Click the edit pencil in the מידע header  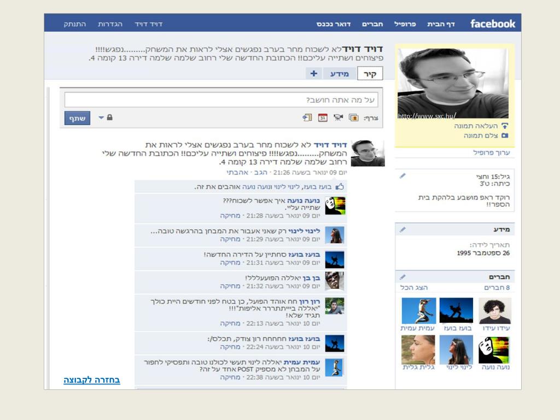click(x=402, y=229)
